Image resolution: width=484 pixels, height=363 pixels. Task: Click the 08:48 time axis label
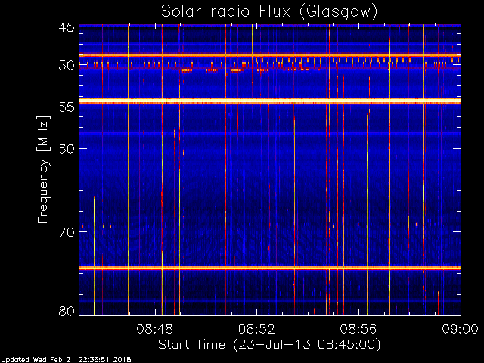[154, 329]
